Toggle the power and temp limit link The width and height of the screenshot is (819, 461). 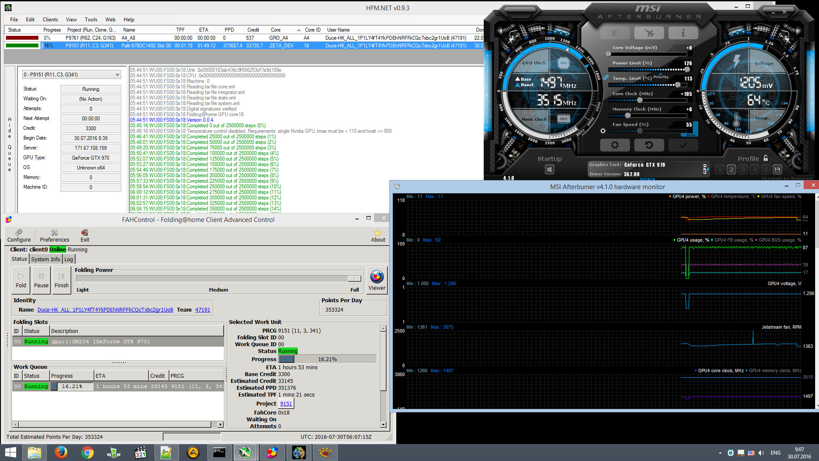pyautogui.click(x=605, y=78)
